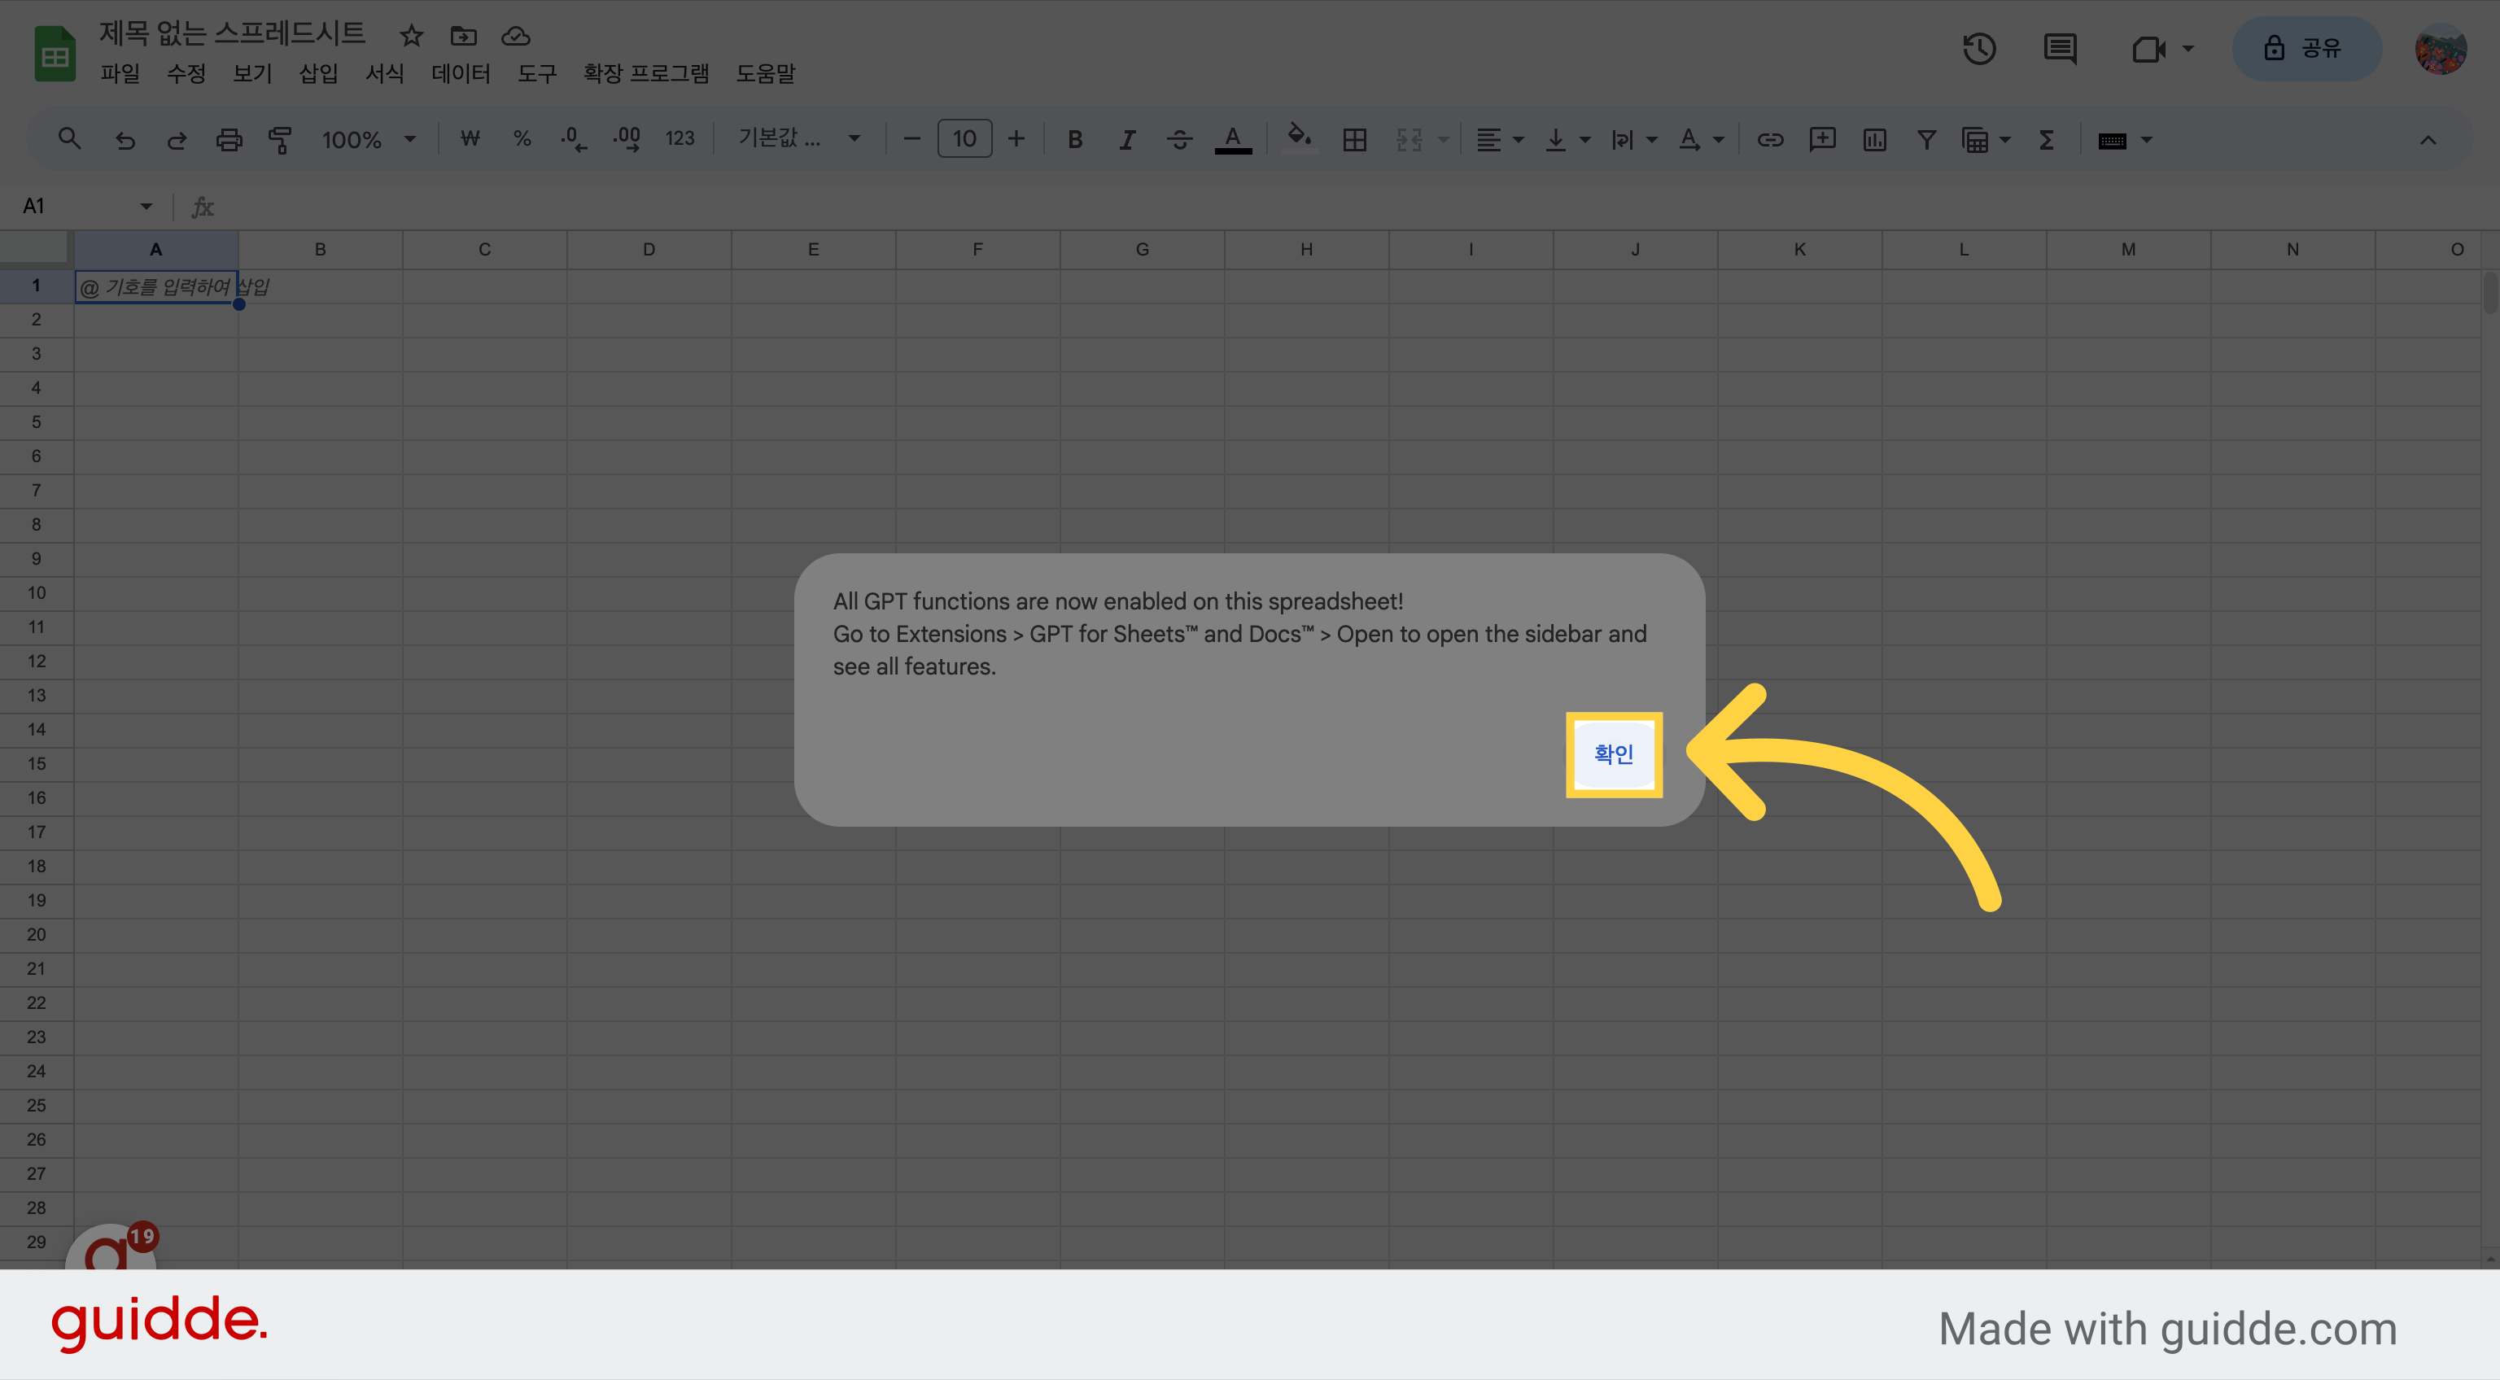2500x1380 pixels.
Task: Toggle bold formatting
Action: click(x=1074, y=140)
